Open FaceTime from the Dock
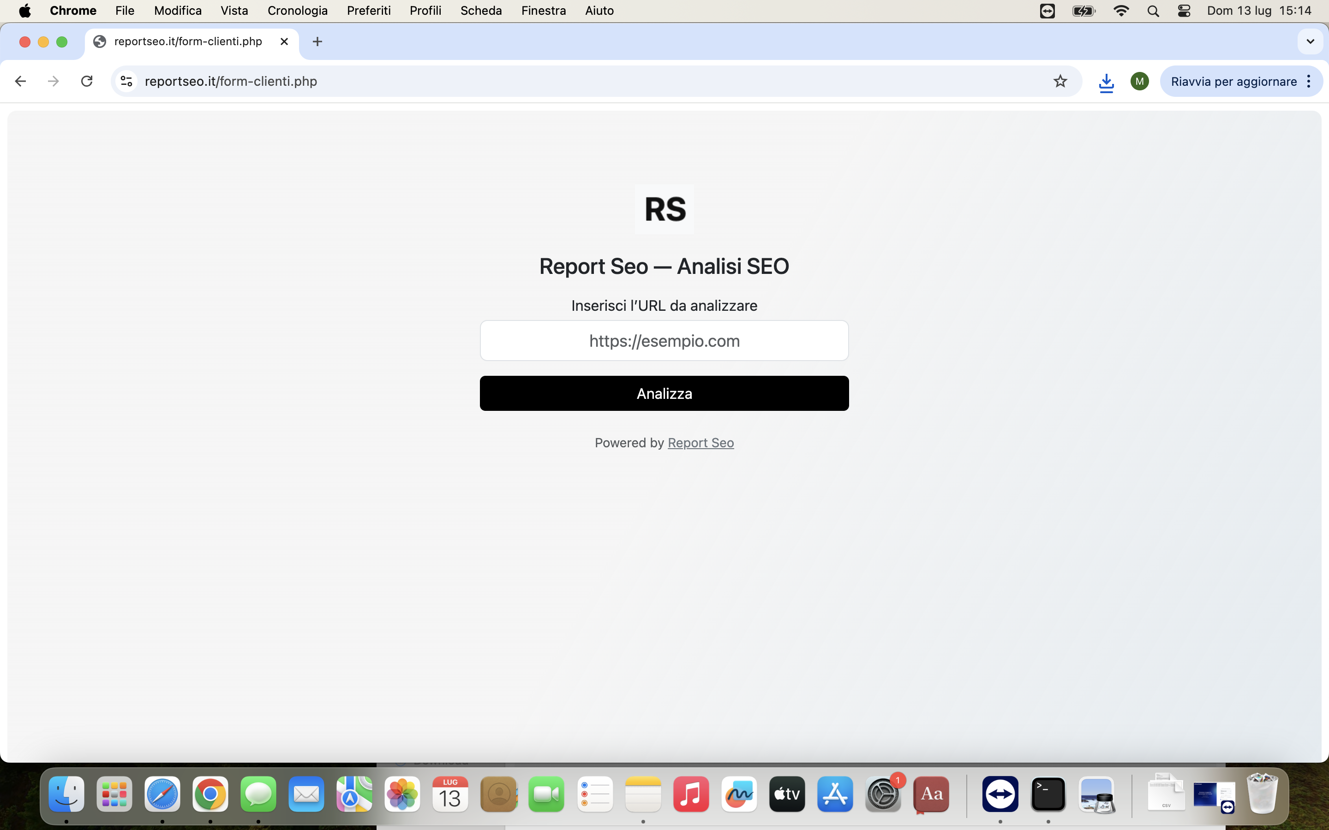 546,794
